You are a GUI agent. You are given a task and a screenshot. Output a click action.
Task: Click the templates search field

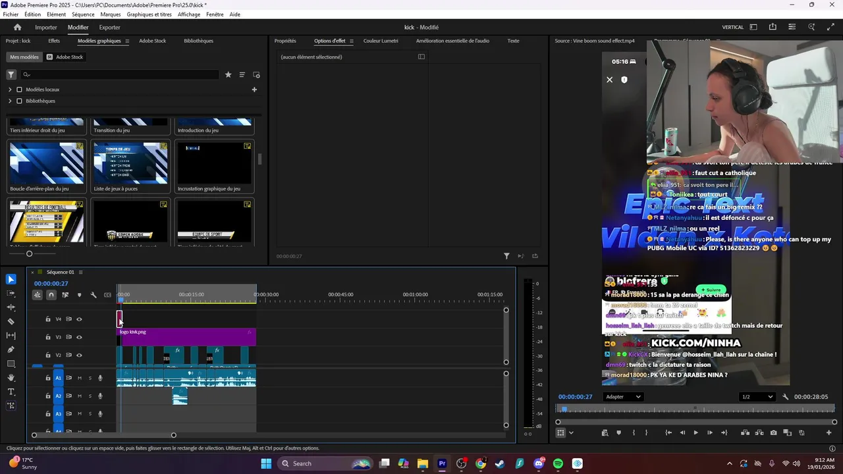(120, 74)
